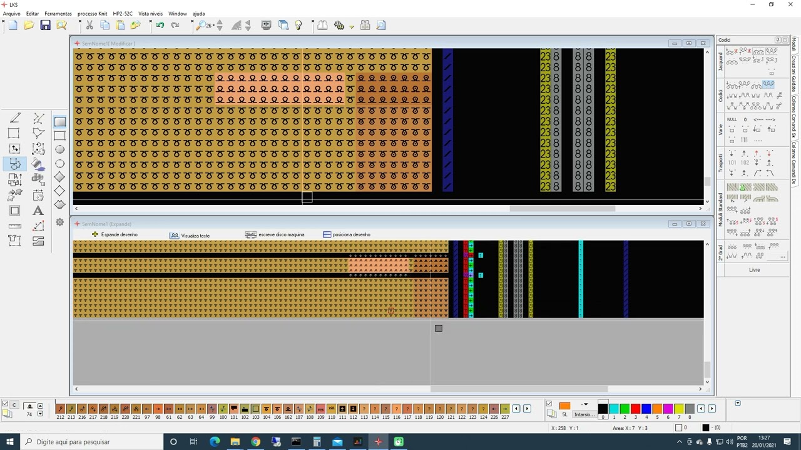Cut selection with the scissors icon
Viewport: 801px width, 450px height.
tap(89, 25)
